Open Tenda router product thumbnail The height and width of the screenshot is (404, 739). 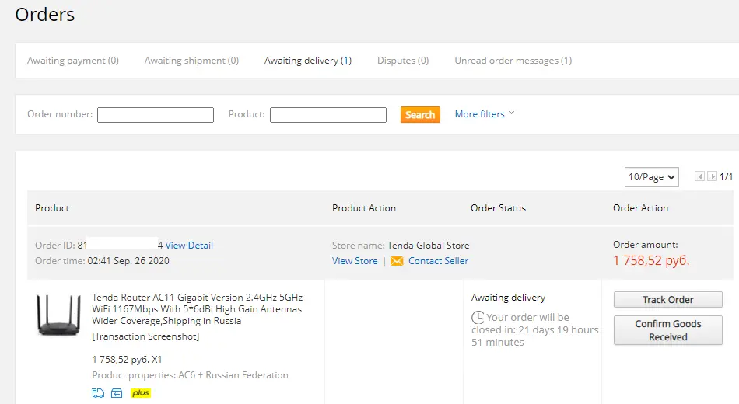(59, 314)
